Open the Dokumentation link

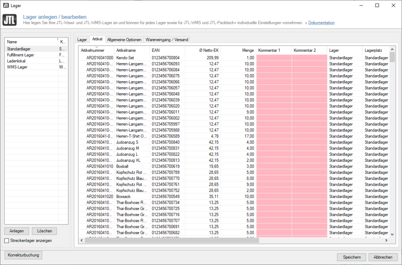pyautogui.click(x=321, y=23)
